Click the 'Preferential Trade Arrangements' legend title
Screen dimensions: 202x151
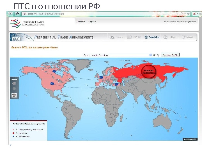click(x=29, y=124)
